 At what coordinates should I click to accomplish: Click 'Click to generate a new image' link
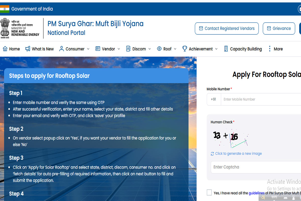click(238, 154)
